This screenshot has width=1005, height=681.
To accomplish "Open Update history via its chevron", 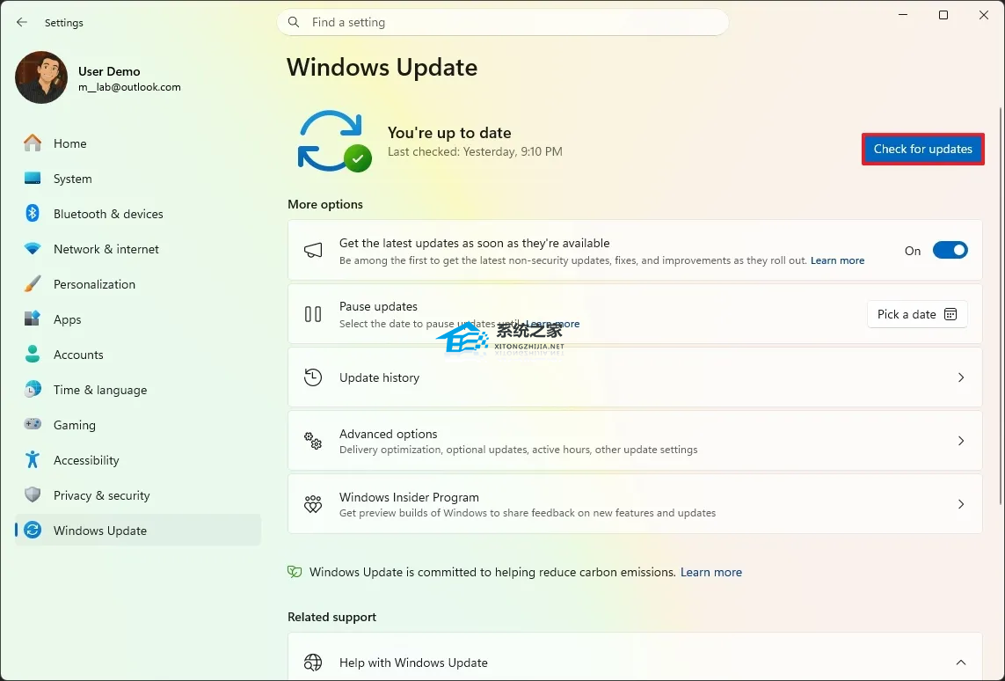I will (x=961, y=377).
